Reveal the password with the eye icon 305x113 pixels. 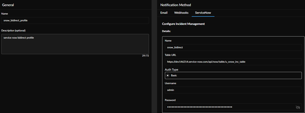point(298,107)
